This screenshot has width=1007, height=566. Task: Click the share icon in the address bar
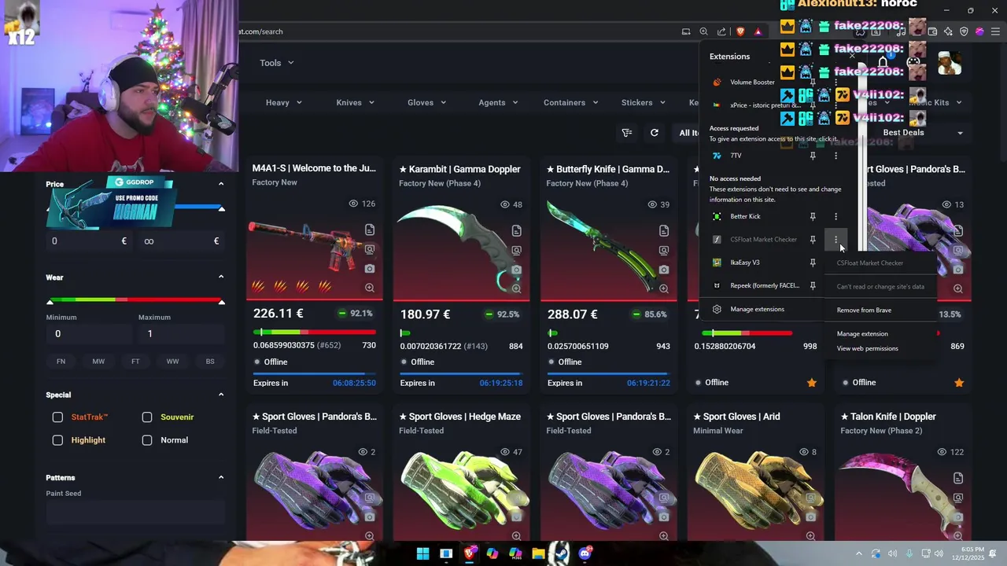click(721, 31)
